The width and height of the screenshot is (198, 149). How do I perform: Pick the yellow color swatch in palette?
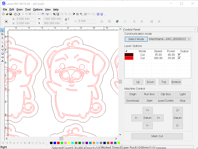pos(69,143)
